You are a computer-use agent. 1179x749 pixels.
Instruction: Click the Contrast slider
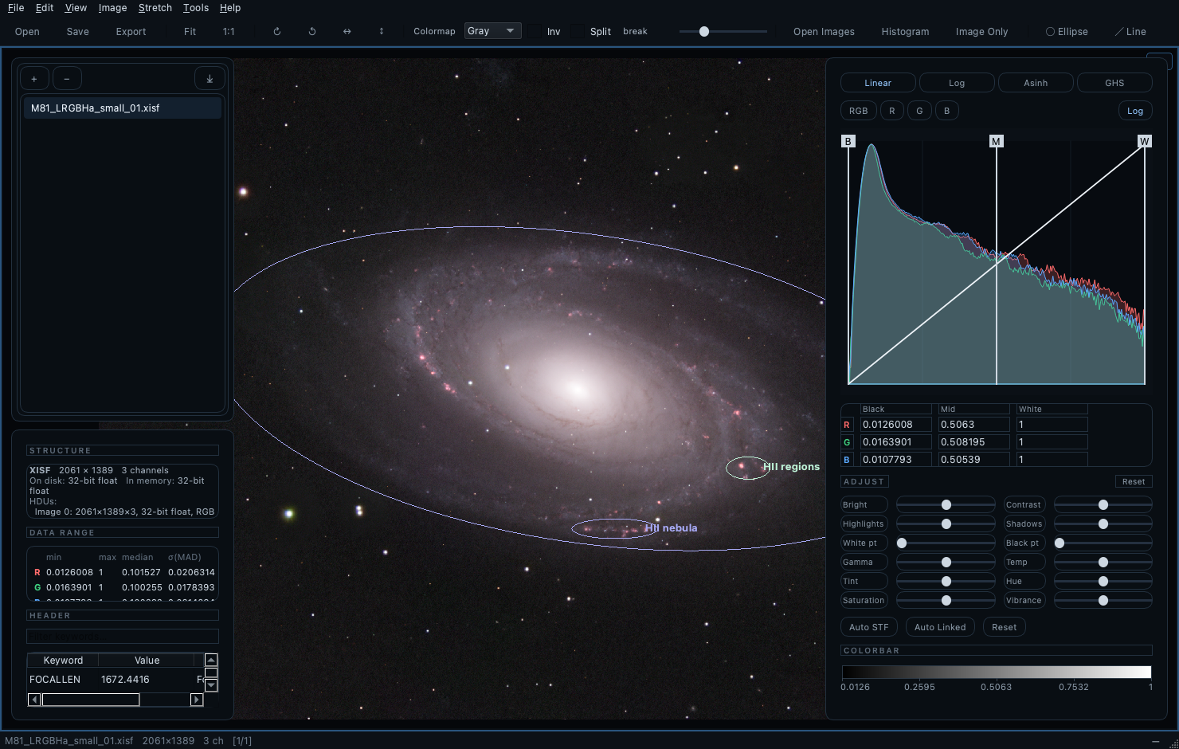pyautogui.click(x=1103, y=504)
